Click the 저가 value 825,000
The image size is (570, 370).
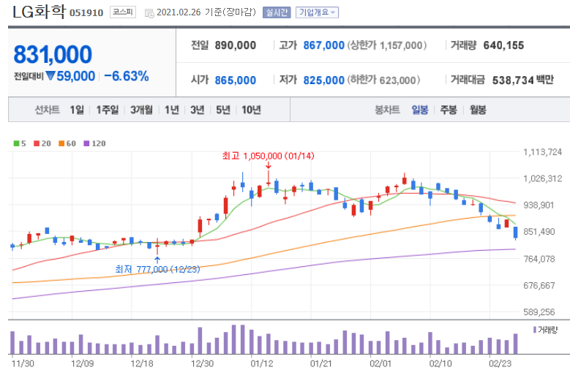323,80
